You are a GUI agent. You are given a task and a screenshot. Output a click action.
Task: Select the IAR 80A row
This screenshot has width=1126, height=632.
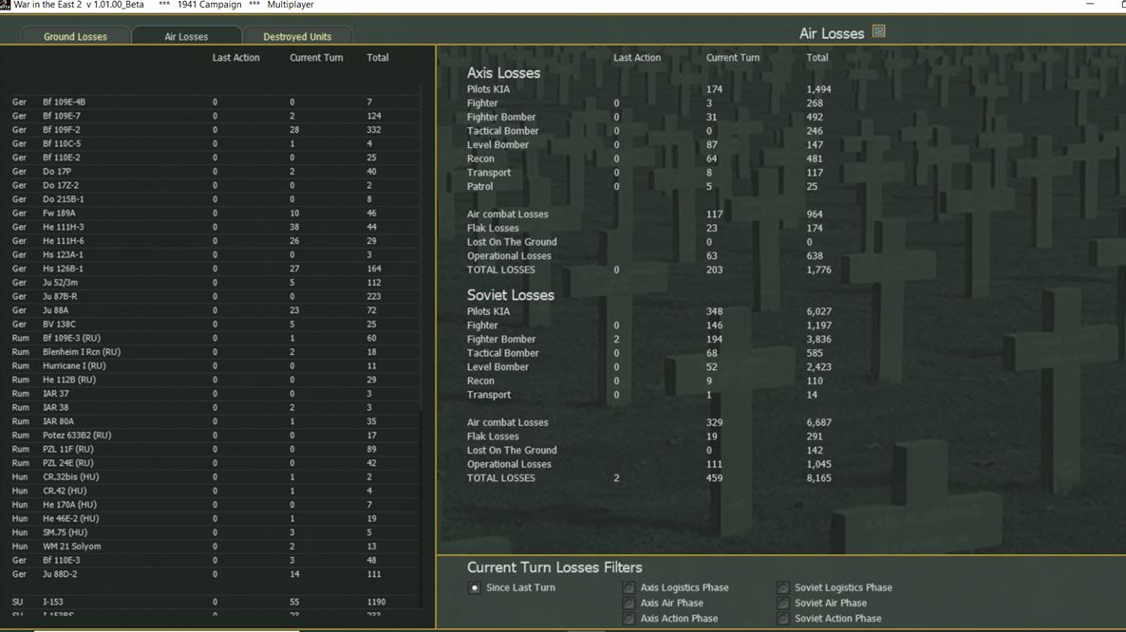[x=214, y=421]
